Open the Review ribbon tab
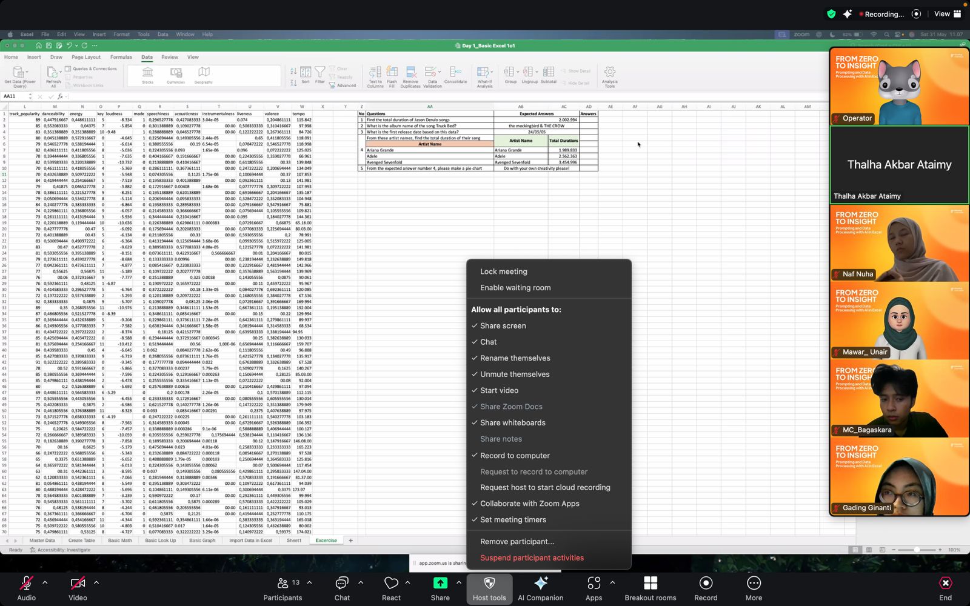The height and width of the screenshot is (606, 970). tap(170, 57)
